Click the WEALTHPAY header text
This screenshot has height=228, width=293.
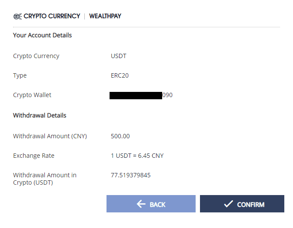(x=105, y=16)
